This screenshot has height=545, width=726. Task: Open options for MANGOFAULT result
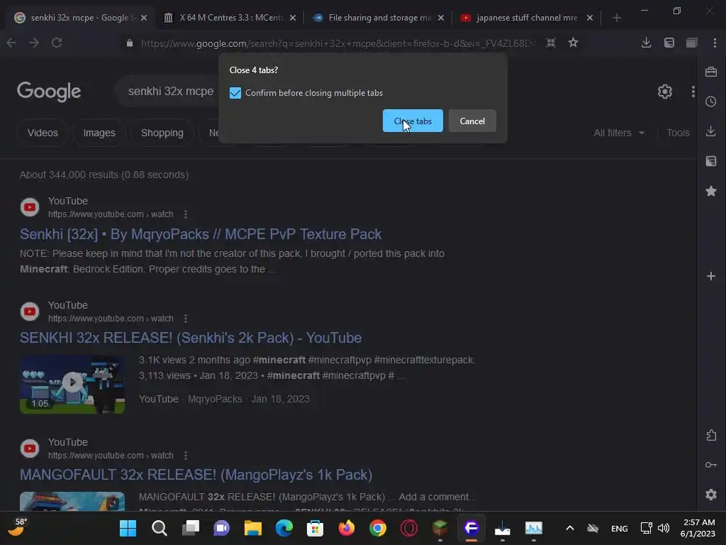coord(186,456)
